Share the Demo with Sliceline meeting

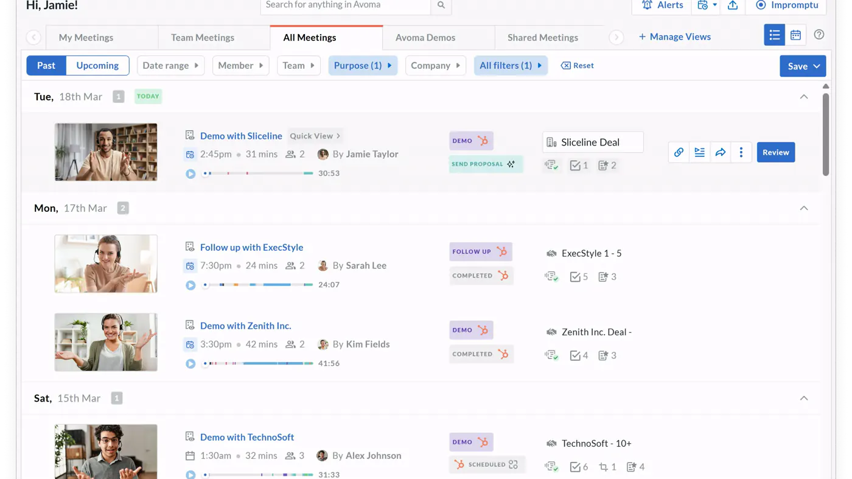coord(721,152)
